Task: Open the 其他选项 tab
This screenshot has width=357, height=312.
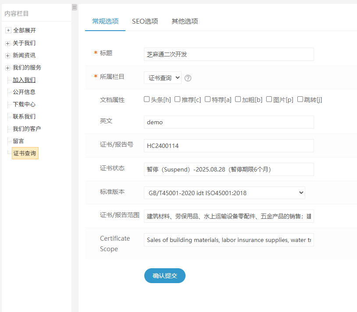Action: 185,21
